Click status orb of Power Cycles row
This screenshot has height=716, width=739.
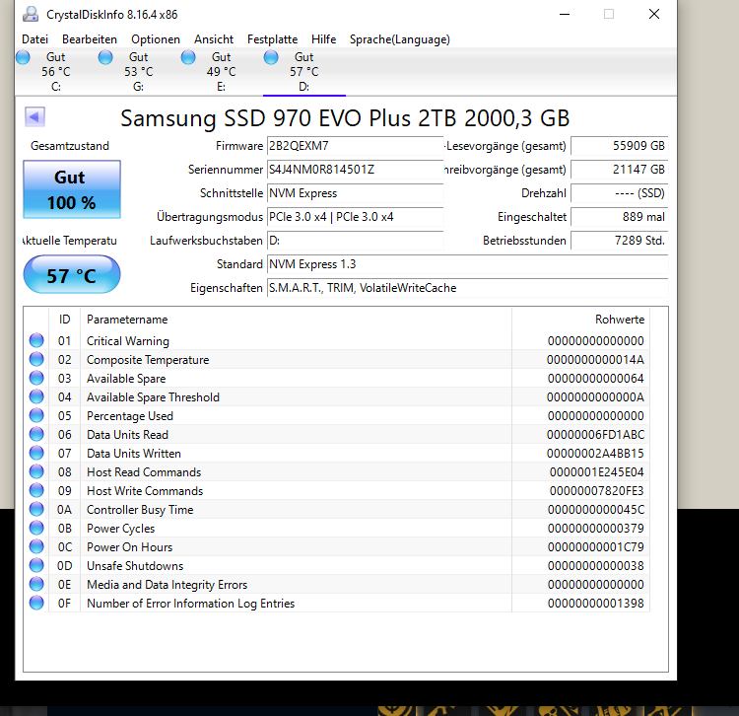36,528
